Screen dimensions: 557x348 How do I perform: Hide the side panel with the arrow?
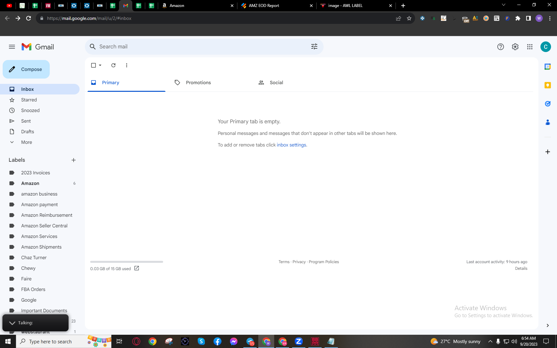[548, 325]
